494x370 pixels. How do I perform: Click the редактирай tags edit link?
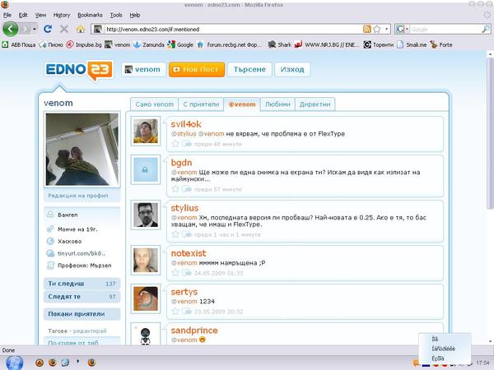90,331
